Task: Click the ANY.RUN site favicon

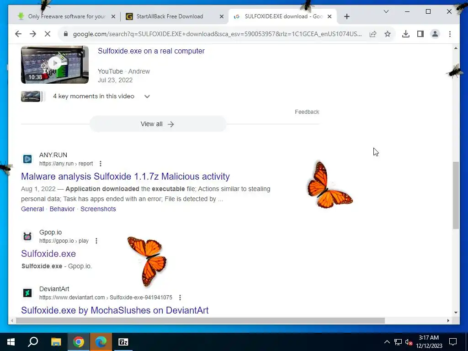Action: click(27, 159)
